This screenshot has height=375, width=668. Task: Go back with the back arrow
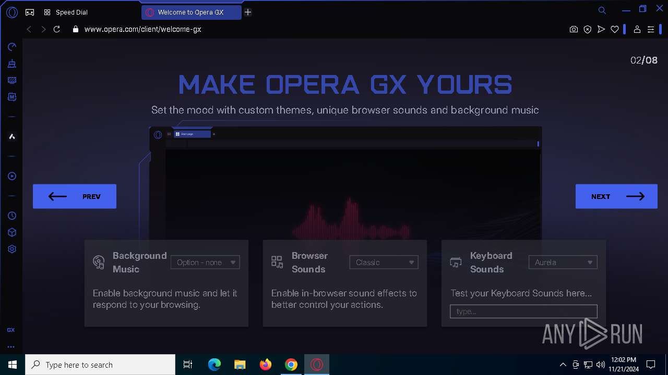29,29
